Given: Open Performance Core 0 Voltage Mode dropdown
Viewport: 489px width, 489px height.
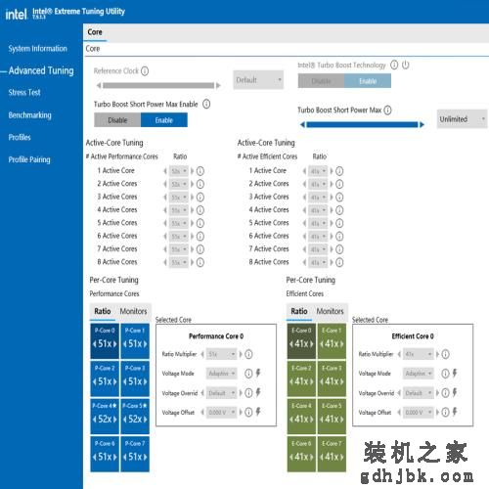Looking at the screenshot, I should [x=222, y=374].
